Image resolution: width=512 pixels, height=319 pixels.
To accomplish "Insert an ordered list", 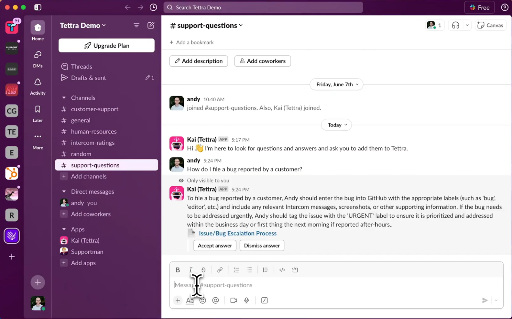I will 236,270.
